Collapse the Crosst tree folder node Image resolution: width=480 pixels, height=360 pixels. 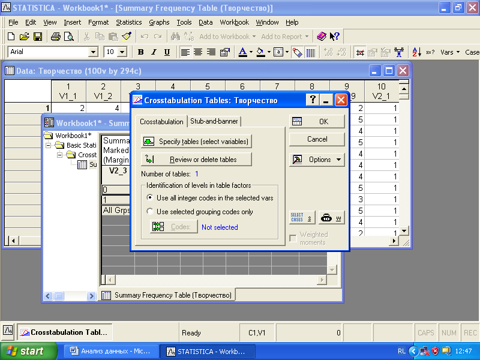coord(59,155)
